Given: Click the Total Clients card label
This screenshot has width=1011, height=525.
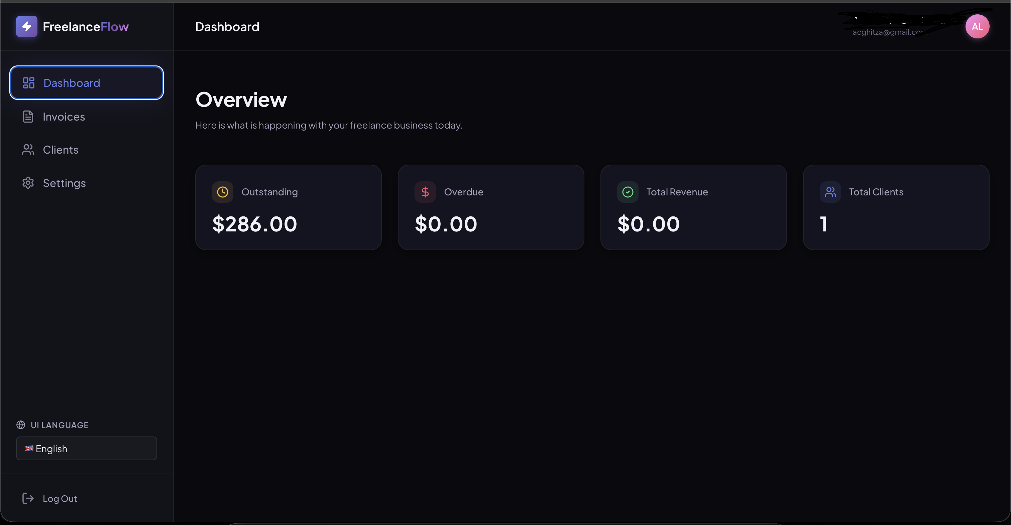Looking at the screenshot, I should coord(876,192).
